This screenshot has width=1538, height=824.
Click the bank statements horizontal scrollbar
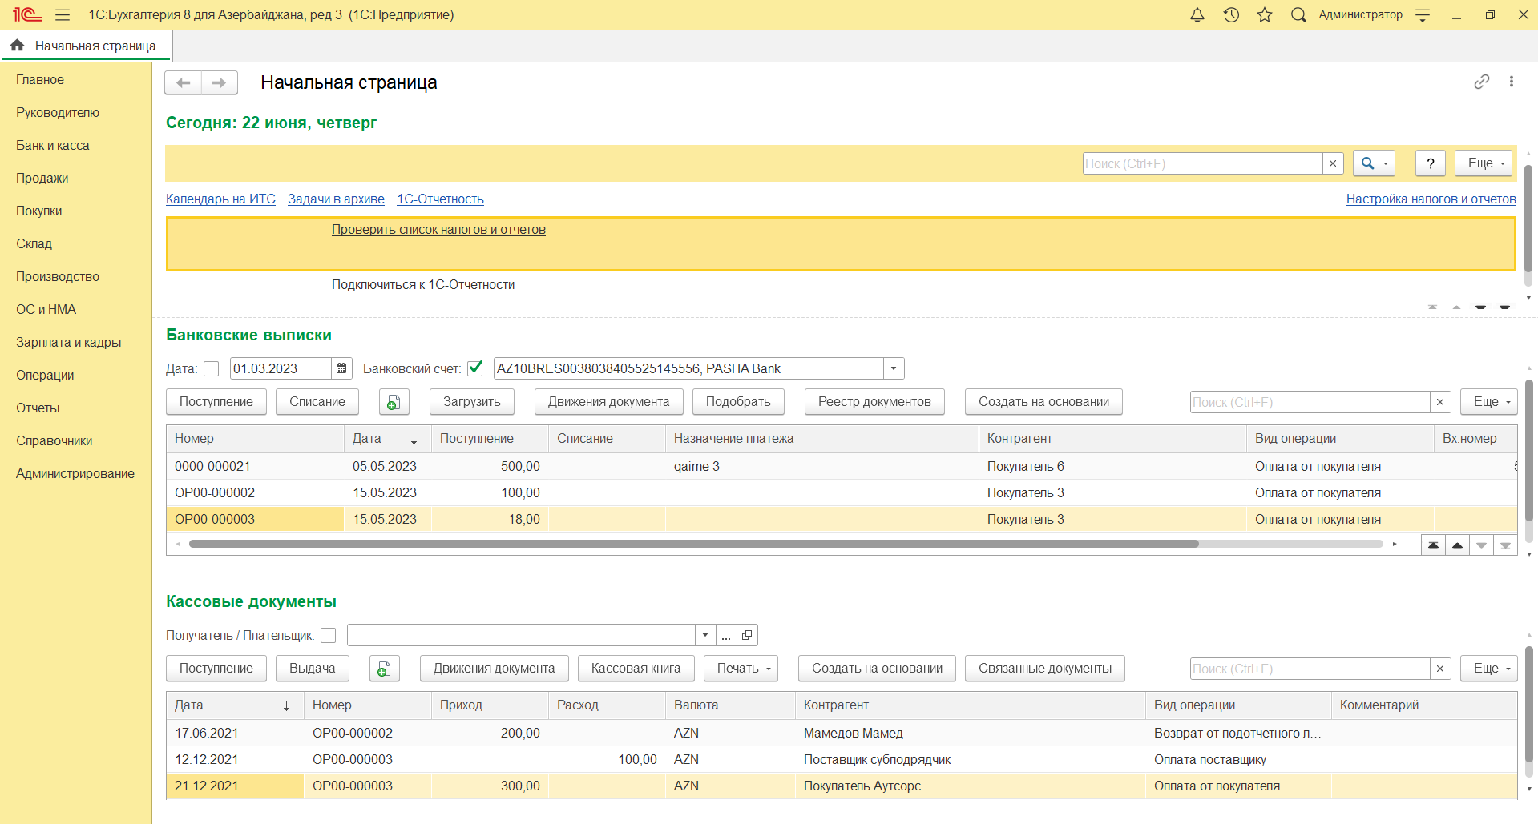pyautogui.click(x=693, y=544)
